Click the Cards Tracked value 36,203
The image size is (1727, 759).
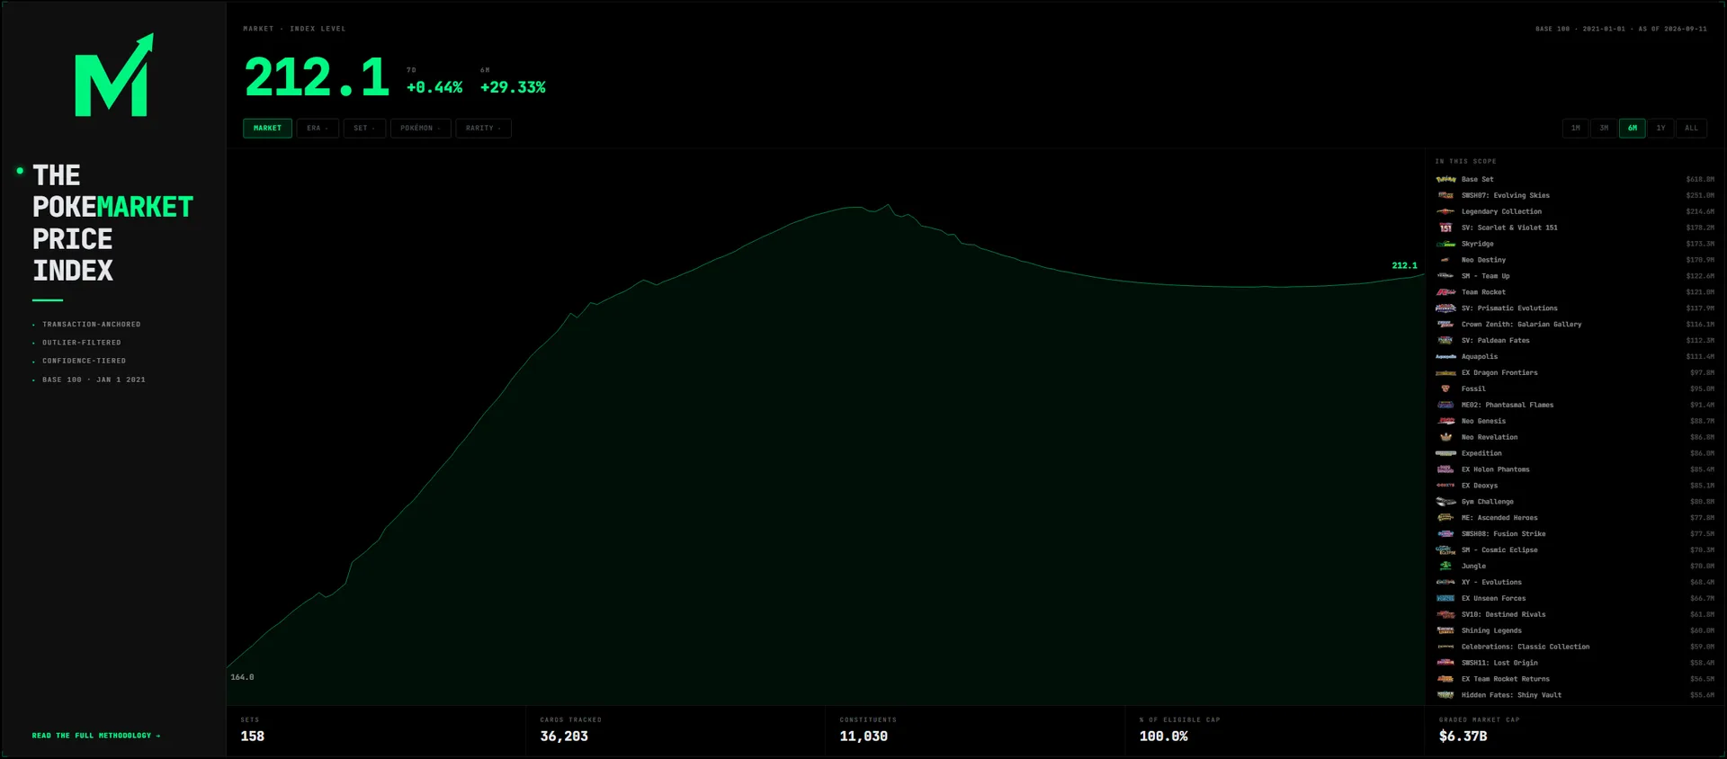(x=564, y=737)
